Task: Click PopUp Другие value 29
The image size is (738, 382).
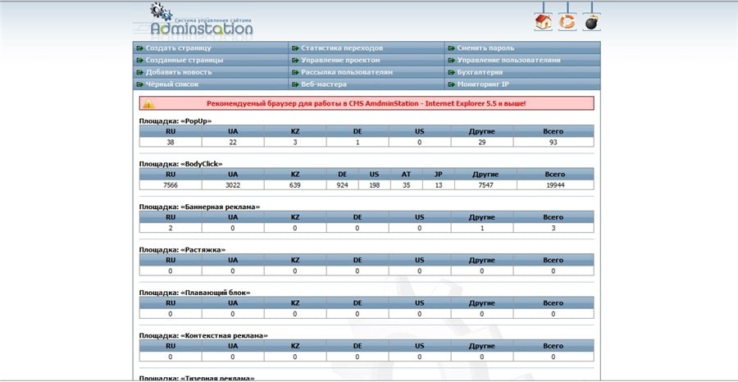Action: click(x=482, y=142)
